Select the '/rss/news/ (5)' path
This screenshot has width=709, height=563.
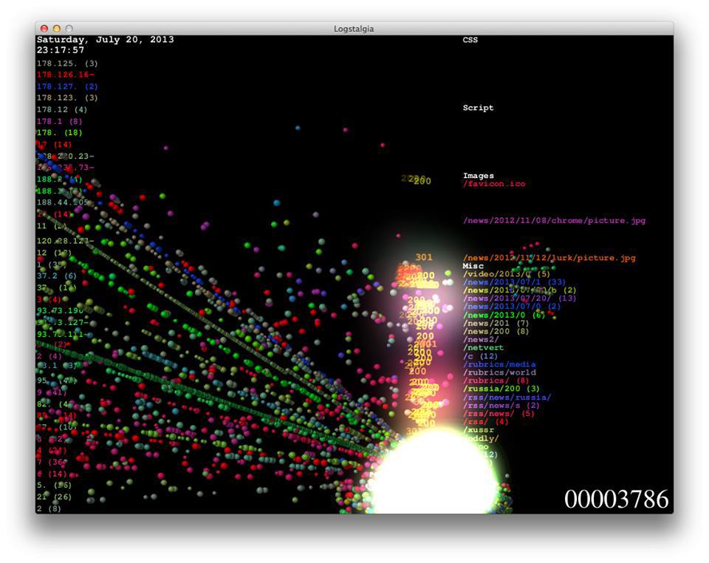click(499, 414)
